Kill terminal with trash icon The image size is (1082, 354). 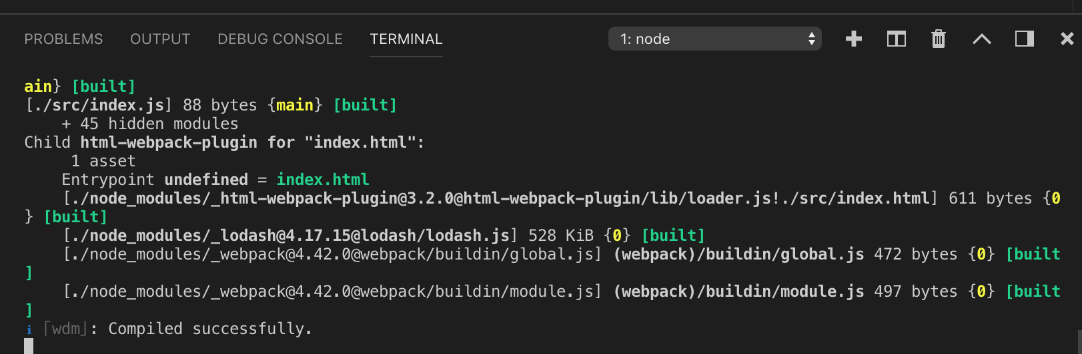tap(939, 39)
